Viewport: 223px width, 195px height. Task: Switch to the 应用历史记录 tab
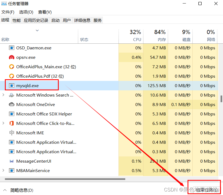[36, 20]
